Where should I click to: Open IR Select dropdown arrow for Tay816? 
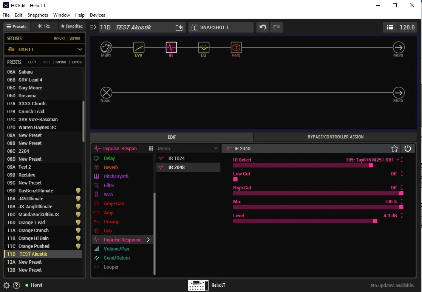(397, 160)
